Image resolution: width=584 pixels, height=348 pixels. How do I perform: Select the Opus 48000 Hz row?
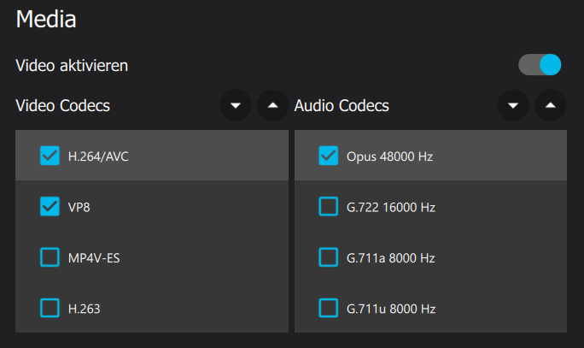[x=430, y=156]
